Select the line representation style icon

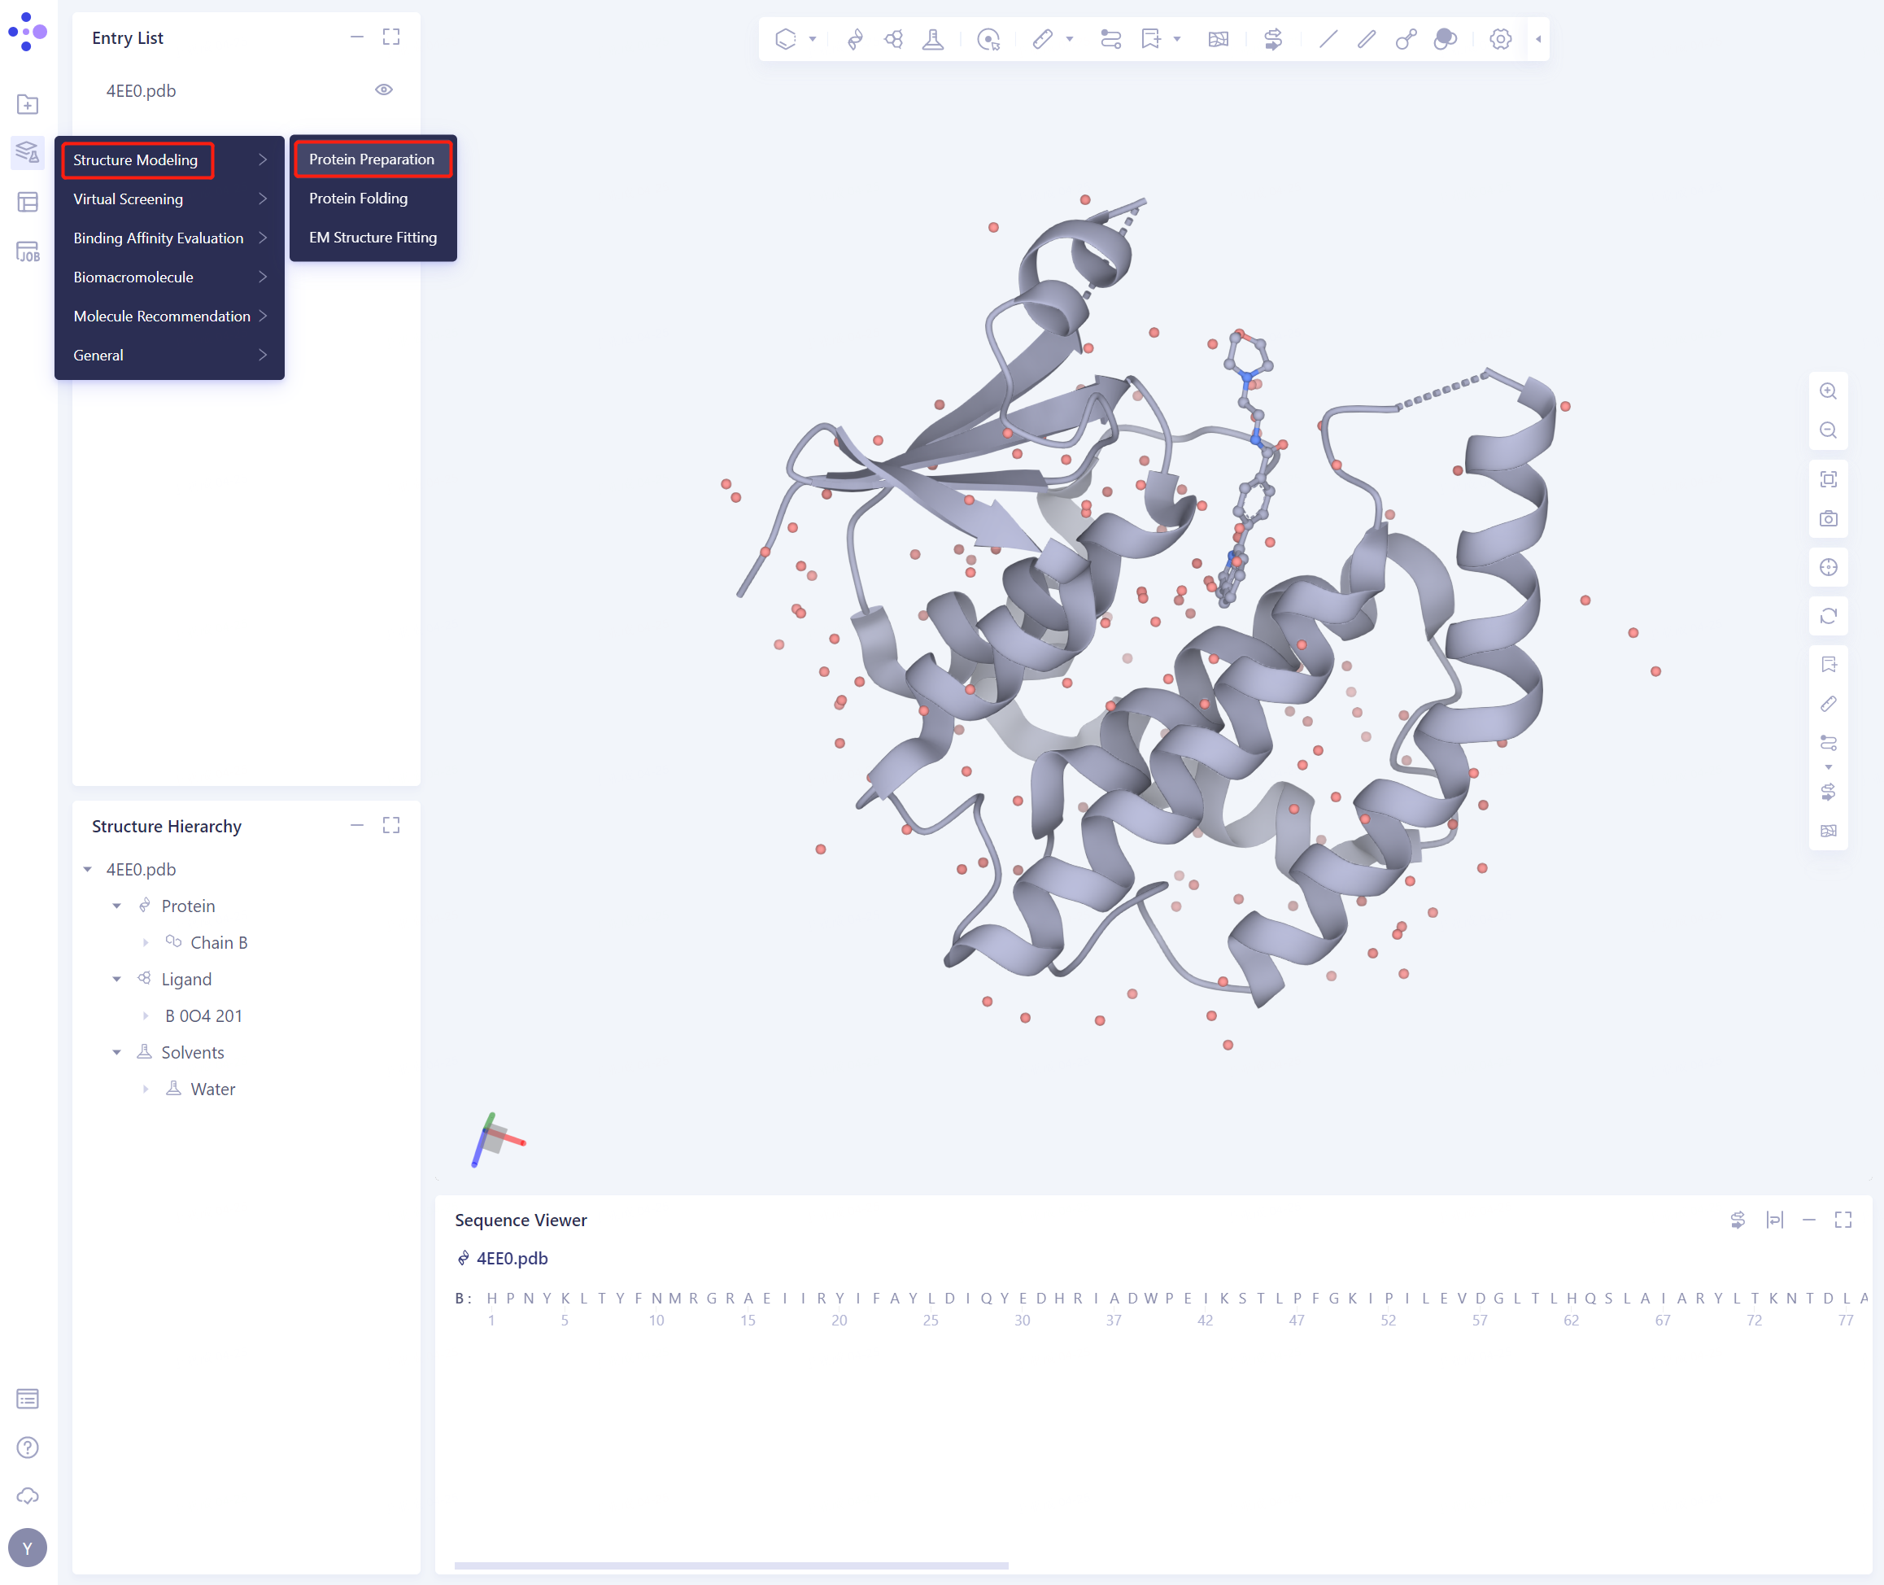tap(1328, 38)
